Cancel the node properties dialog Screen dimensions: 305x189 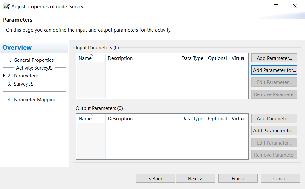click(x=280, y=179)
